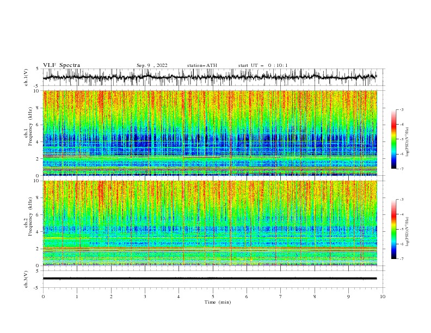Select the lower colorbar's log(PSD) label
This screenshot has height=333, width=431.
(x=408, y=231)
